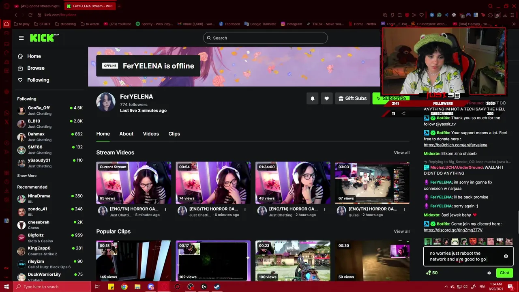Open Bigfoltz recommended channel

[x=50, y=238]
